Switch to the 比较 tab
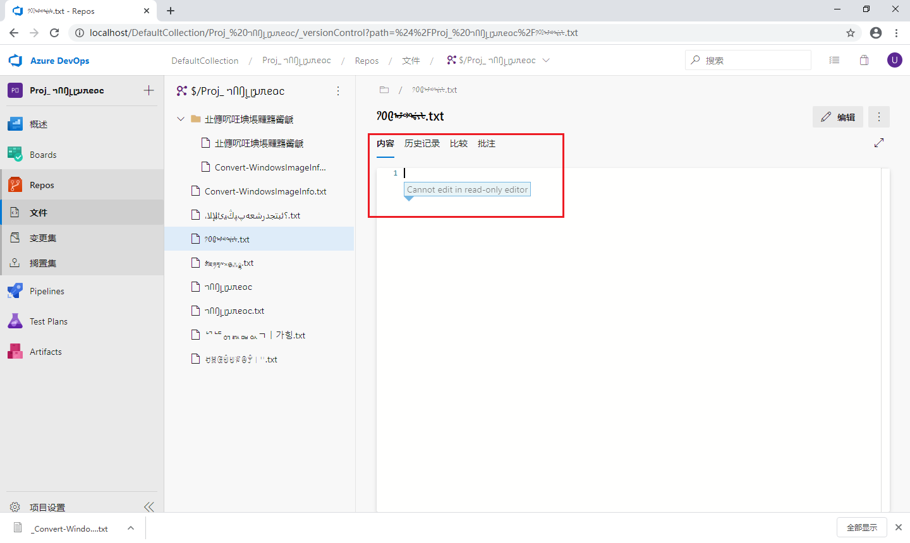 point(459,143)
